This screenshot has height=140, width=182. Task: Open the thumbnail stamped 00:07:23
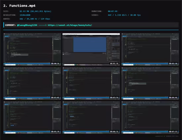pos(150,118)
